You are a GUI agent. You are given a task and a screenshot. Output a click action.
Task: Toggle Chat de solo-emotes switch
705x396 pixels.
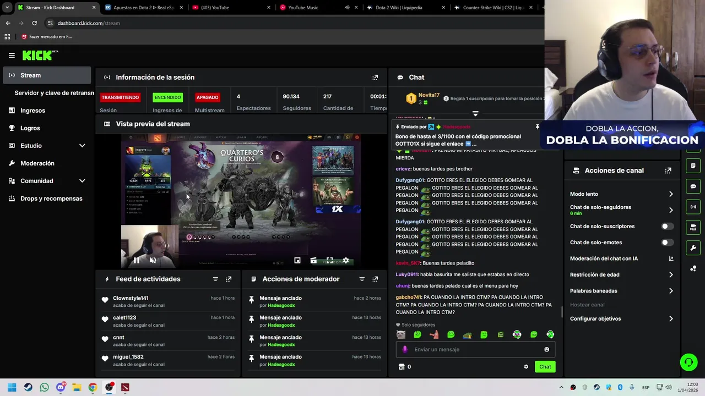pyautogui.click(x=667, y=243)
